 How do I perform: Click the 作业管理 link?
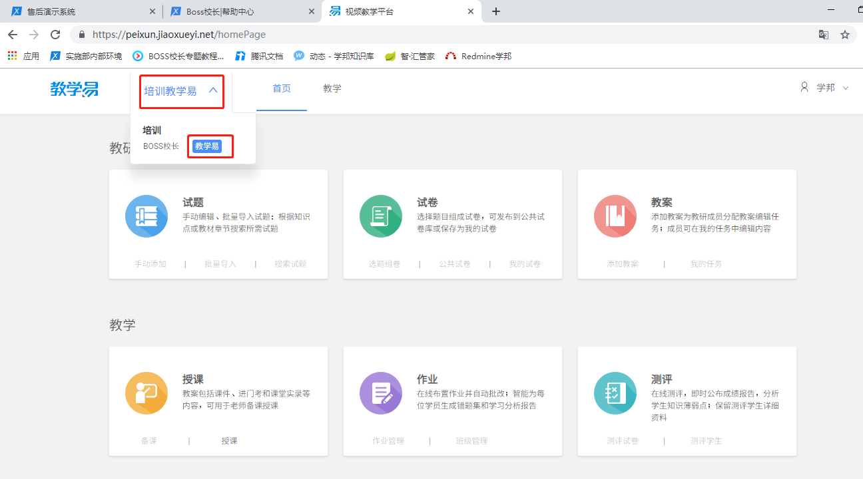coord(388,441)
